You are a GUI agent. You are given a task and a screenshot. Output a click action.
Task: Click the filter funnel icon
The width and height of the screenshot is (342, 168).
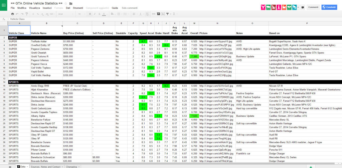[168, 14]
